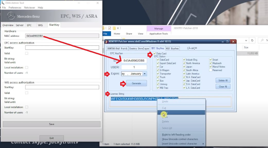Click the new folder icon in Explorer toolbar
The height and width of the screenshot is (148, 268).
coord(114,28)
